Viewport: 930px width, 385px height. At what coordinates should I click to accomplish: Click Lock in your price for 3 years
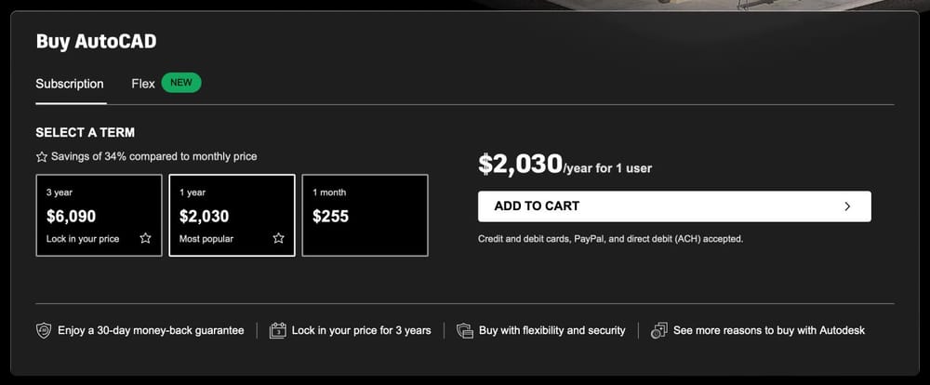point(361,330)
